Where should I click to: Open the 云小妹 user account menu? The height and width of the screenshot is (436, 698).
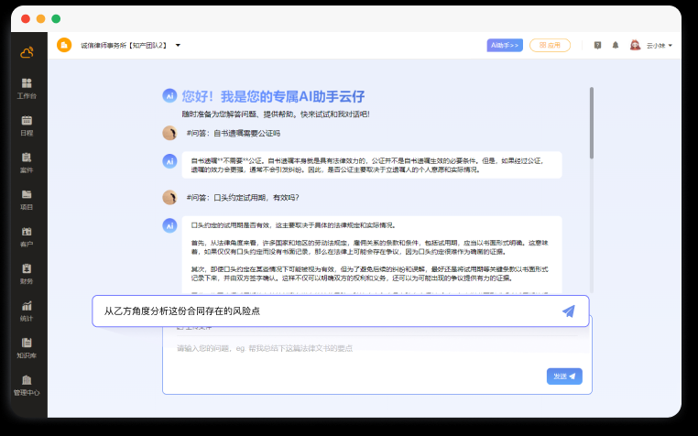(x=653, y=45)
